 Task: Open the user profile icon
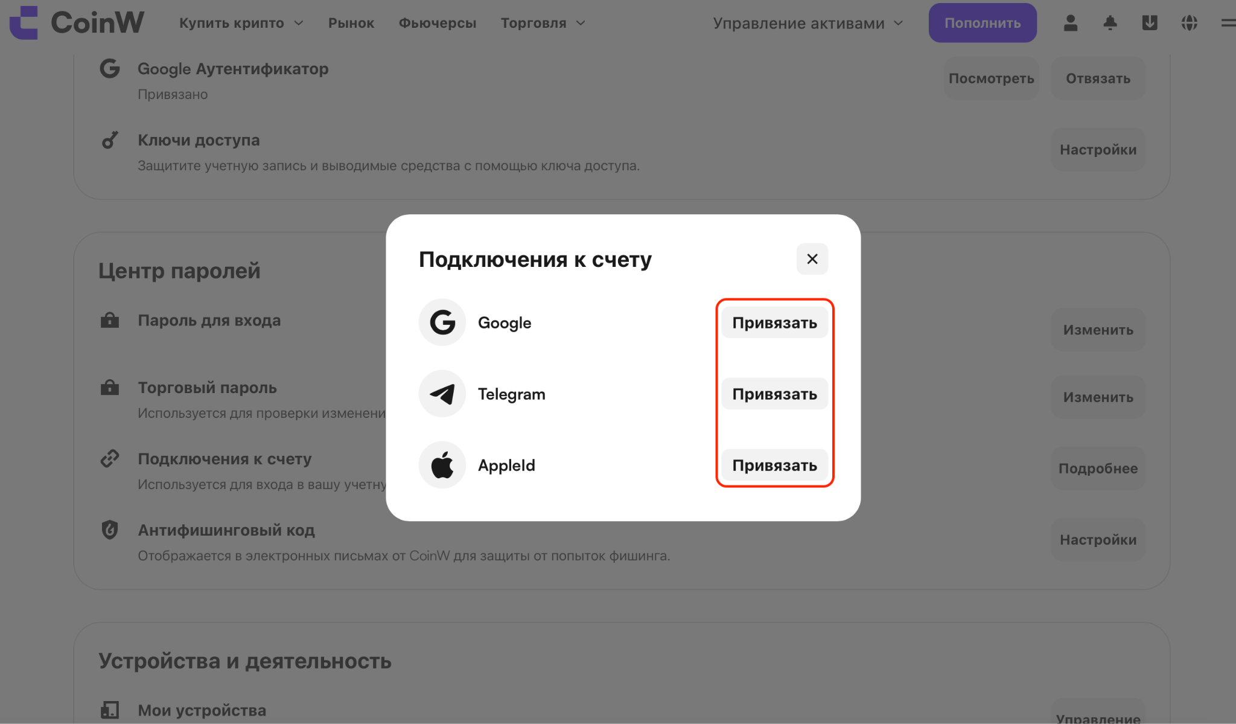1071,23
